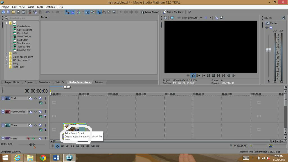The height and width of the screenshot is (162, 288).
Task: Select the Zoom magnifier tool
Action: (x=114, y=12)
